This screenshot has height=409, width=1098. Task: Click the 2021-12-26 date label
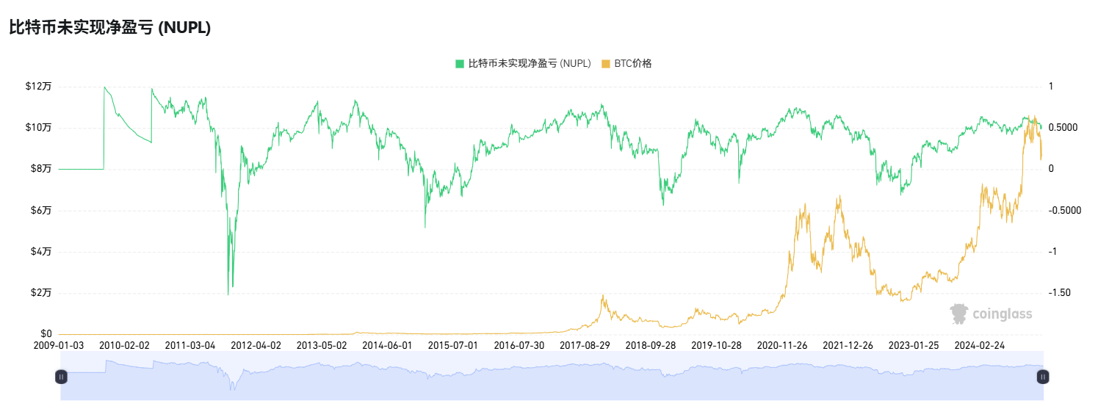pos(848,345)
